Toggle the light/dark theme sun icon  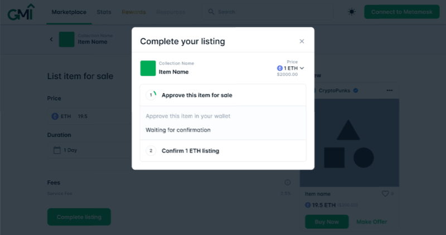(352, 12)
